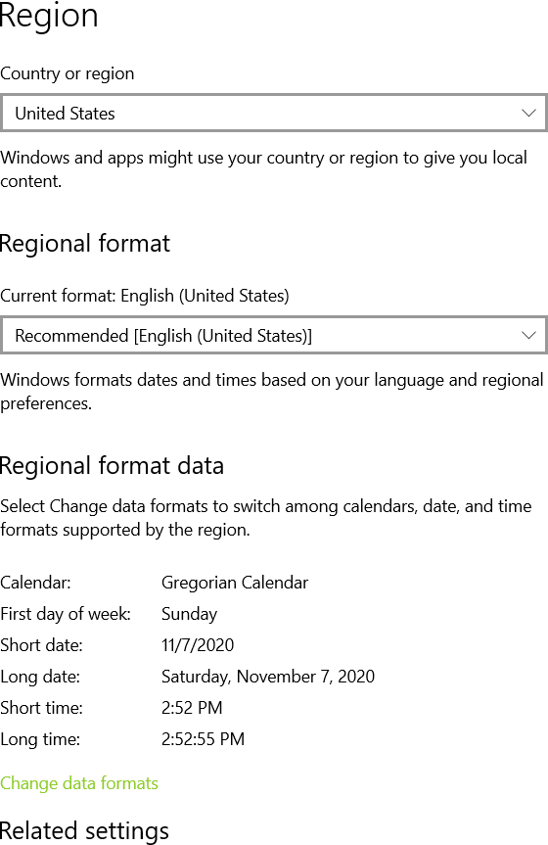Click Current format: English (United States) text

[145, 296]
